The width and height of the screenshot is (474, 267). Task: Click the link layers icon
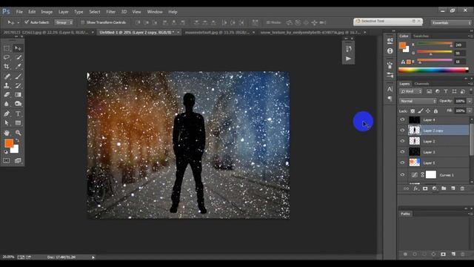(x=406, y=188)
